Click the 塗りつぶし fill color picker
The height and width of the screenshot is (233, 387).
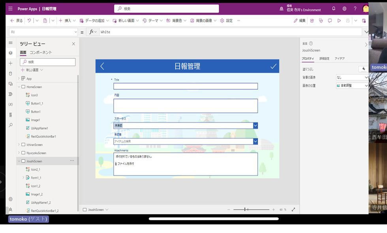(363, 69)
